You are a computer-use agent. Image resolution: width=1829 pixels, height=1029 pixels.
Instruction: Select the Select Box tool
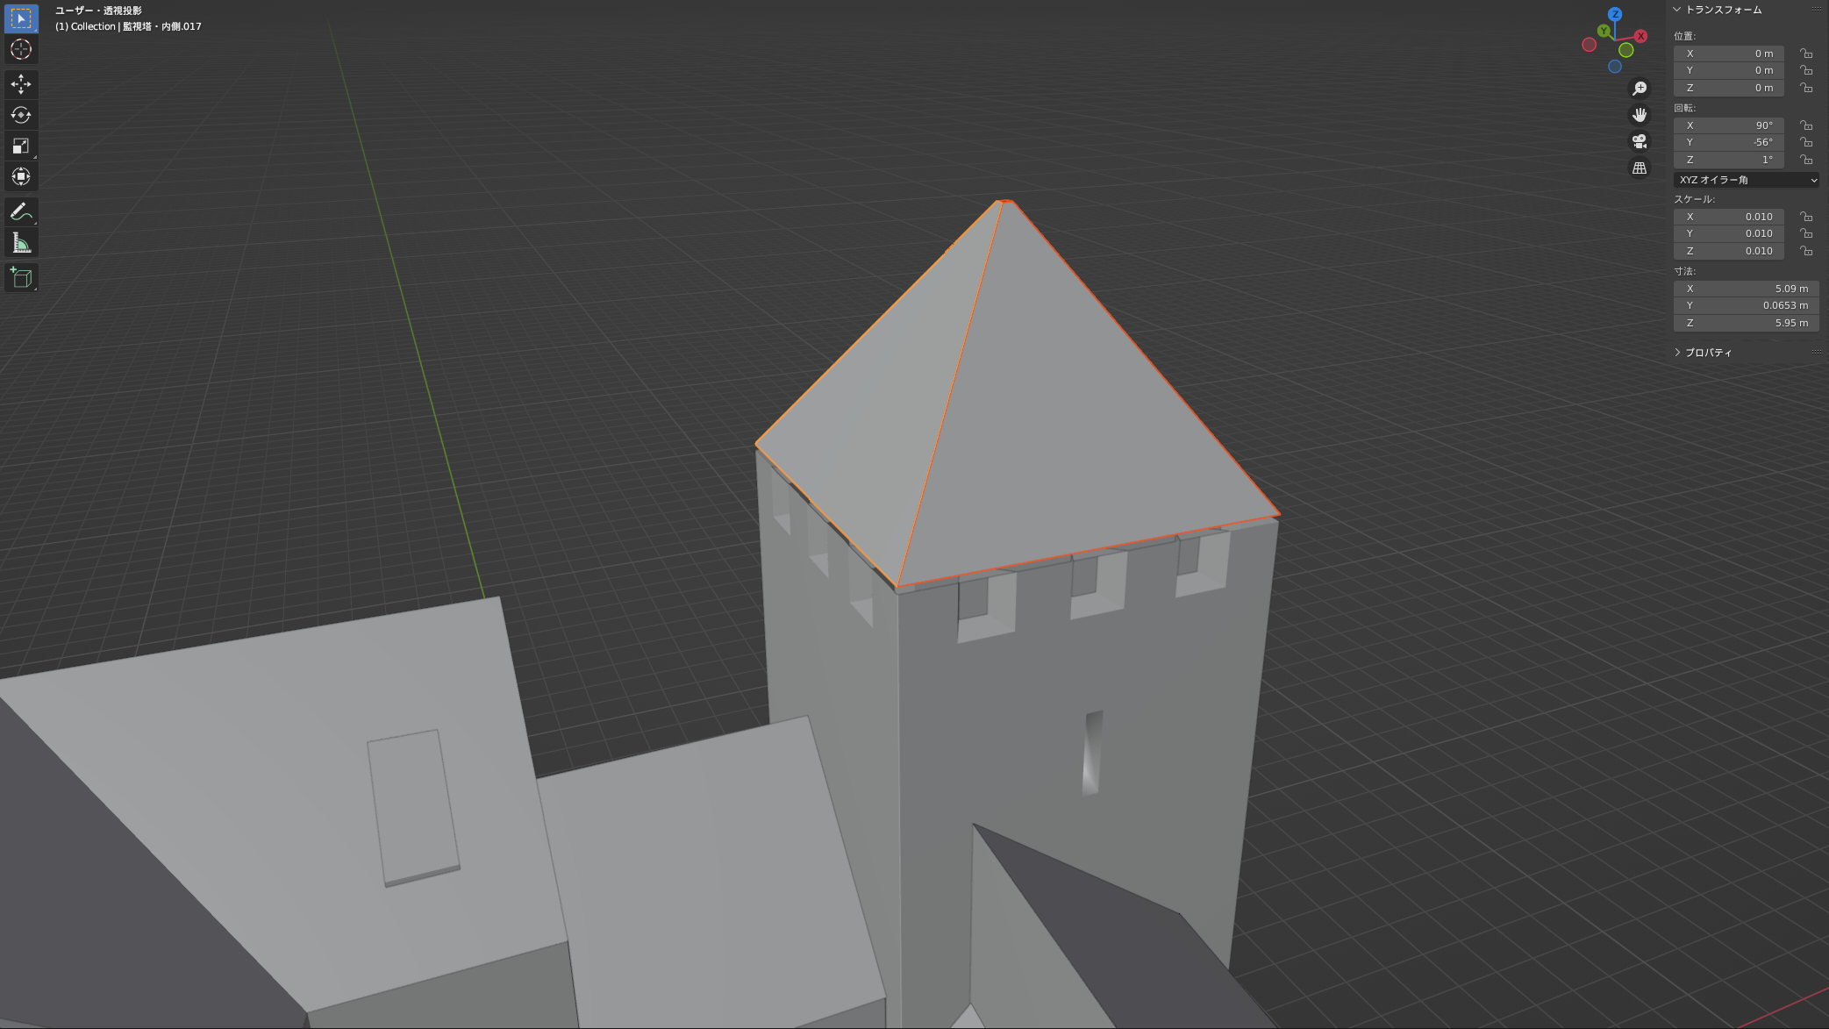[21, 18]
